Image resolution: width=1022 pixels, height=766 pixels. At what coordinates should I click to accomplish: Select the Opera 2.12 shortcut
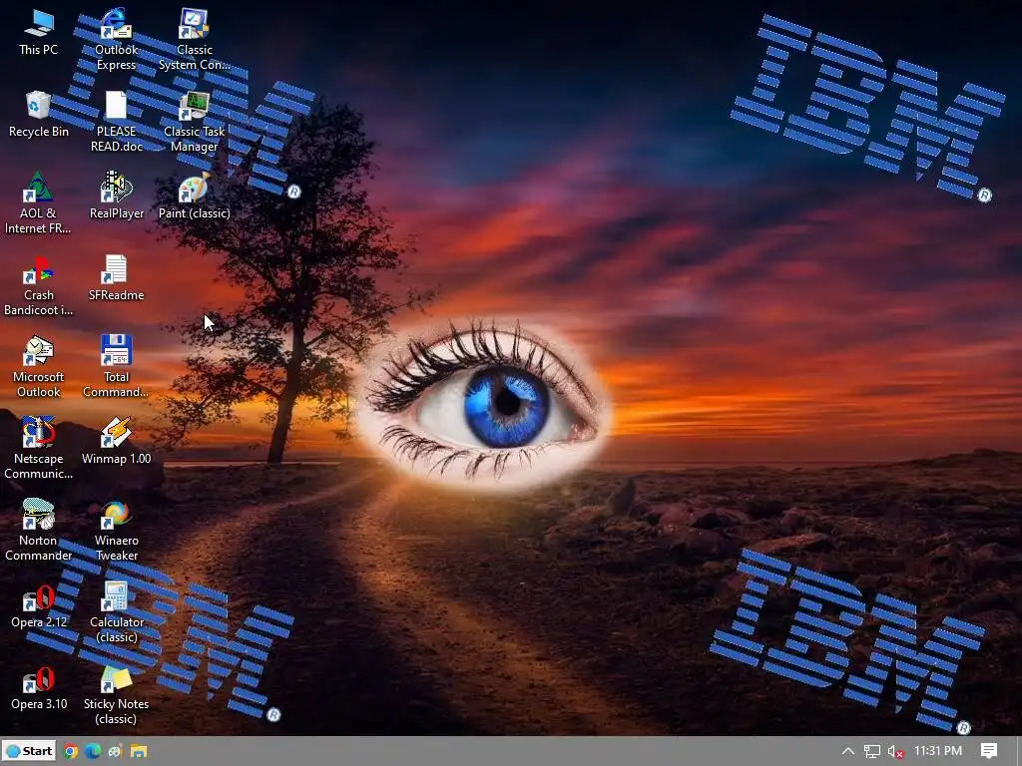39,605
